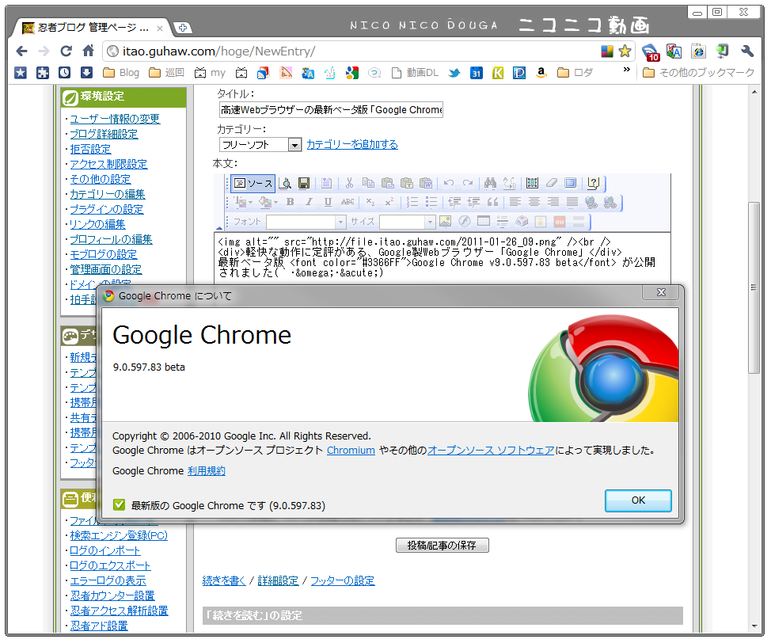This screenshot has height=643, width=771.
Task: Click カテゴリーを追加する link
Action: pos(352,144)
